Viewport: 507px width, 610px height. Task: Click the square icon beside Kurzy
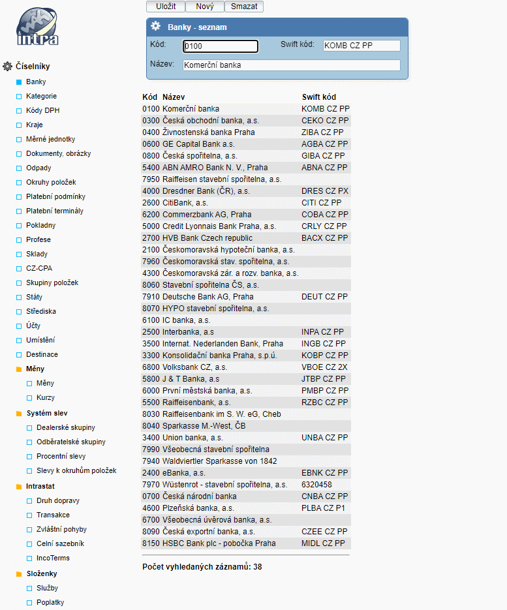(29, 398)
